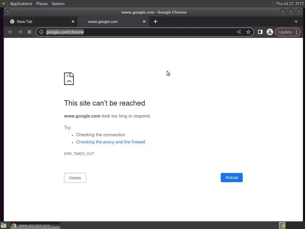Screen dimensions: 305x229
Task: Go back to the previous page
Action: pyautogui.click(x=10, y=32)
